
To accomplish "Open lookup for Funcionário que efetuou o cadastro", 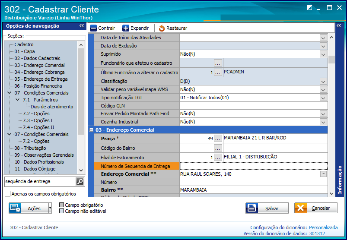I will coord(218,63).
